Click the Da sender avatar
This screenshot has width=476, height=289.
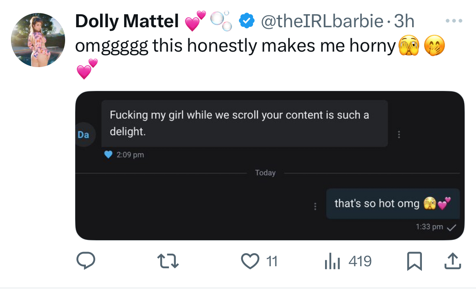[x=84, y=135]
